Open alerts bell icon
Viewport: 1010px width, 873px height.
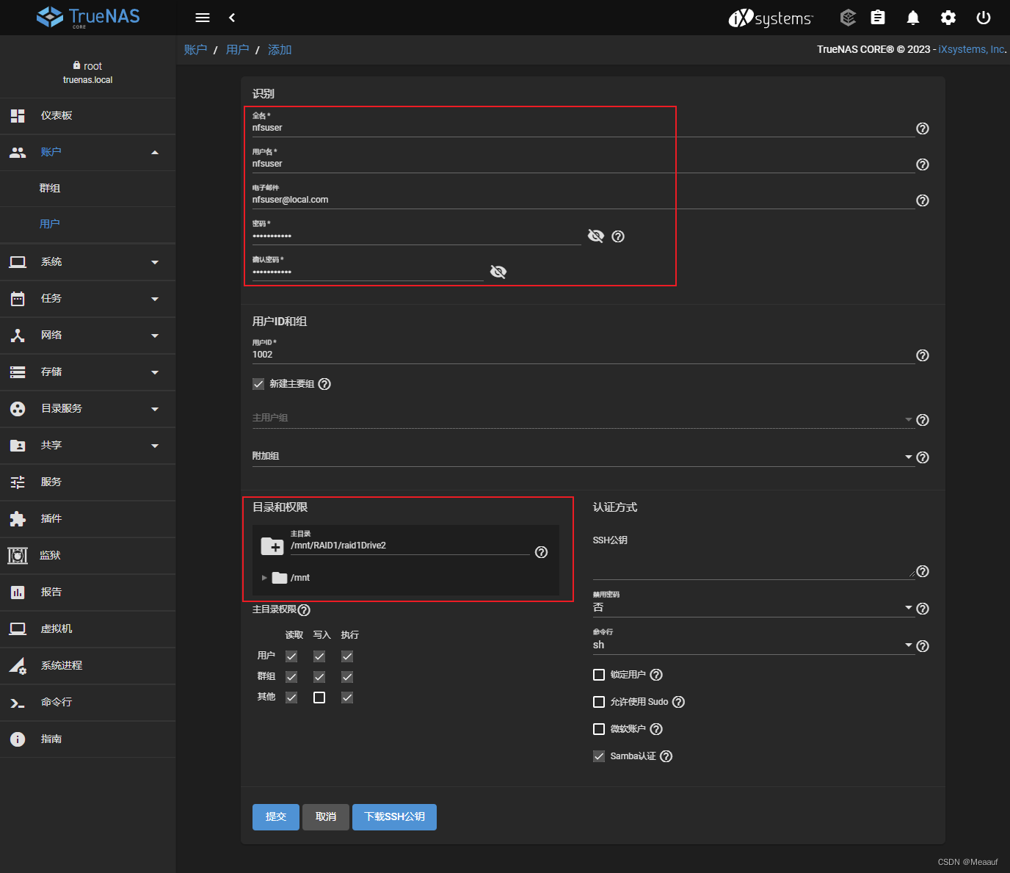(913, 18)
